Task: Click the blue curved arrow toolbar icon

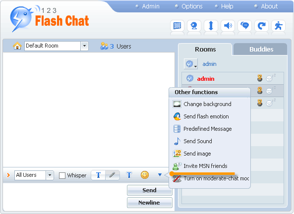Action: [x=262, y=26]
